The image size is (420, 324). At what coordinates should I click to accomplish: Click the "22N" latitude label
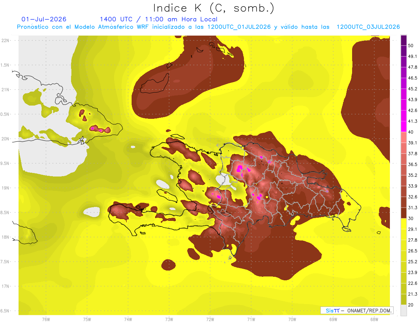tap(5, 40)
